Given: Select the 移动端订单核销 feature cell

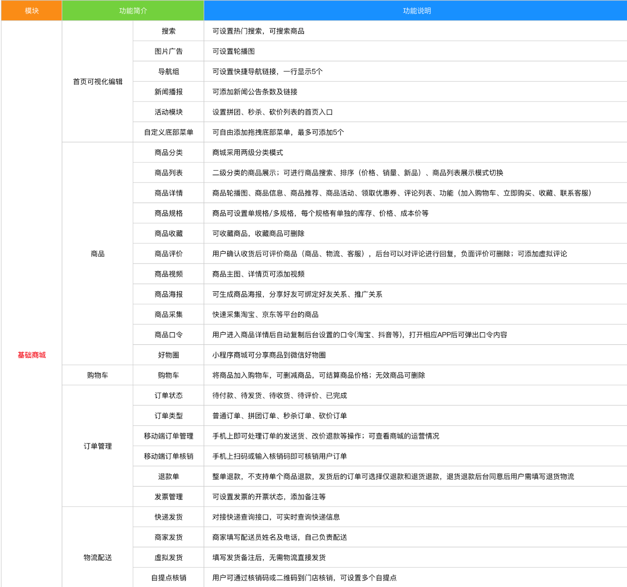Looking at the screenshot, I should click(169, 456).
